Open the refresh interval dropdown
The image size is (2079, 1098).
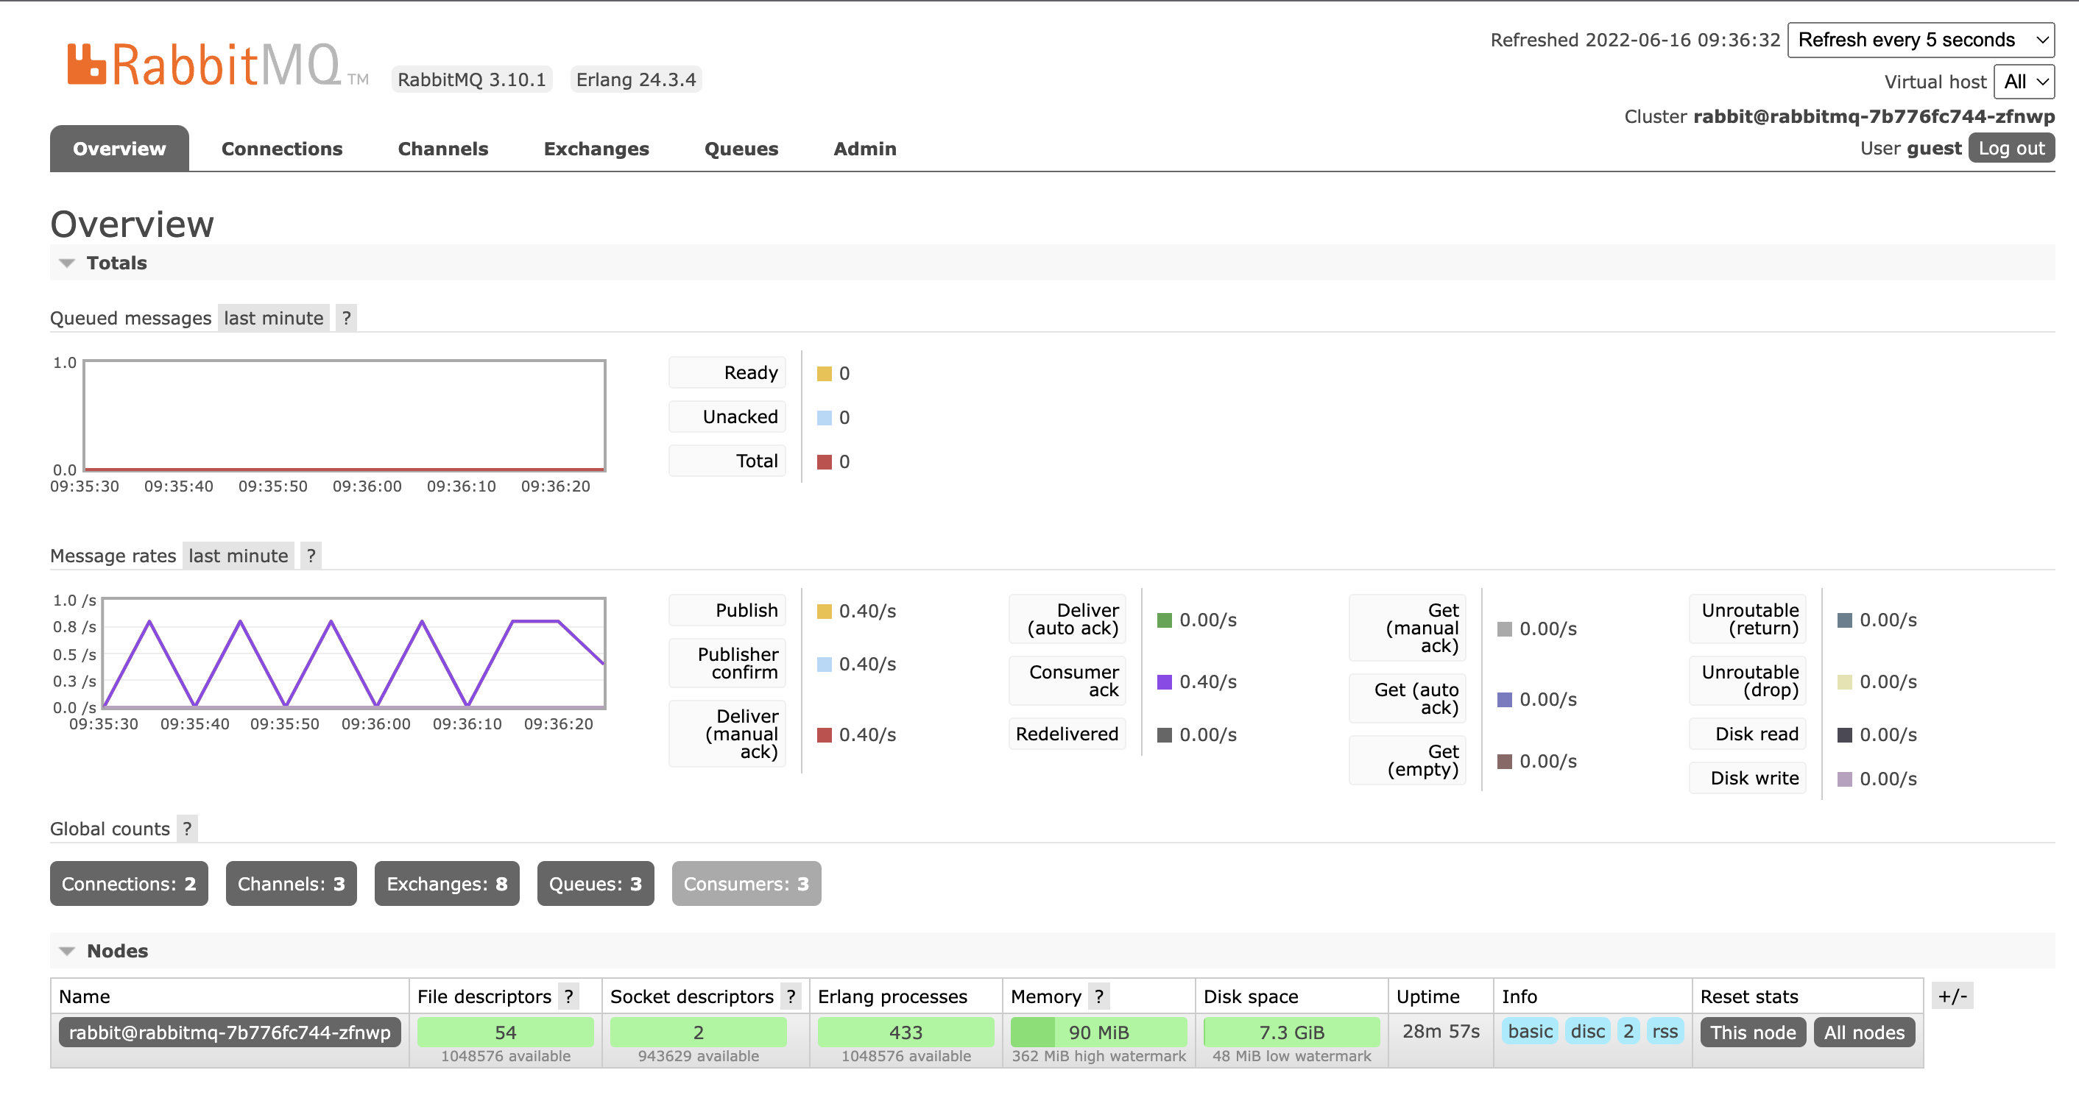[x=1920, y=40]
